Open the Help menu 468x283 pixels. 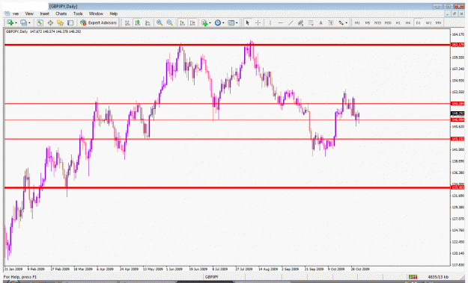[113, 13]
